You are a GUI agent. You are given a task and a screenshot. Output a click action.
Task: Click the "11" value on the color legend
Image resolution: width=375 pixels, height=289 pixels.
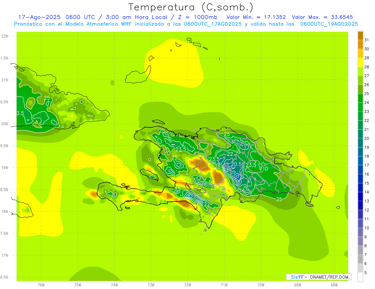click(367, 219)
